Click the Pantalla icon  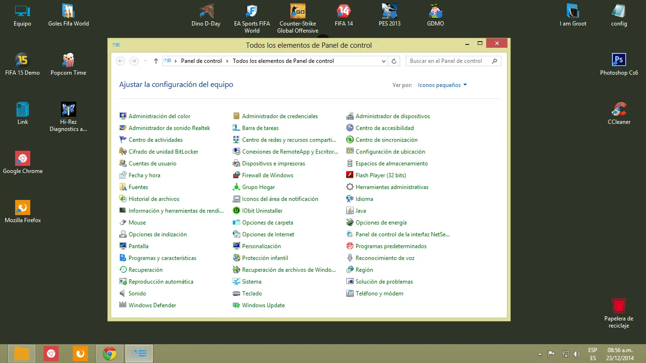(123, 246)
